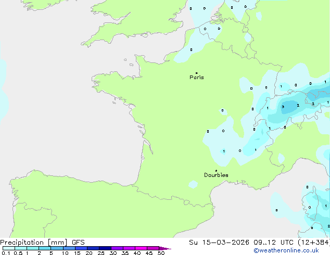Click the '50' legend scale label

[x=161, y=253]
